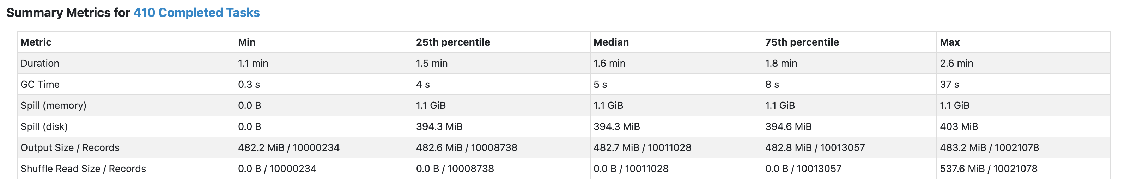The height and width of the screenshot is (191, 1125).
Task: Click the 537.6 MiB / 10021078 shuffle read cell
Action: (x=988, y=169)
